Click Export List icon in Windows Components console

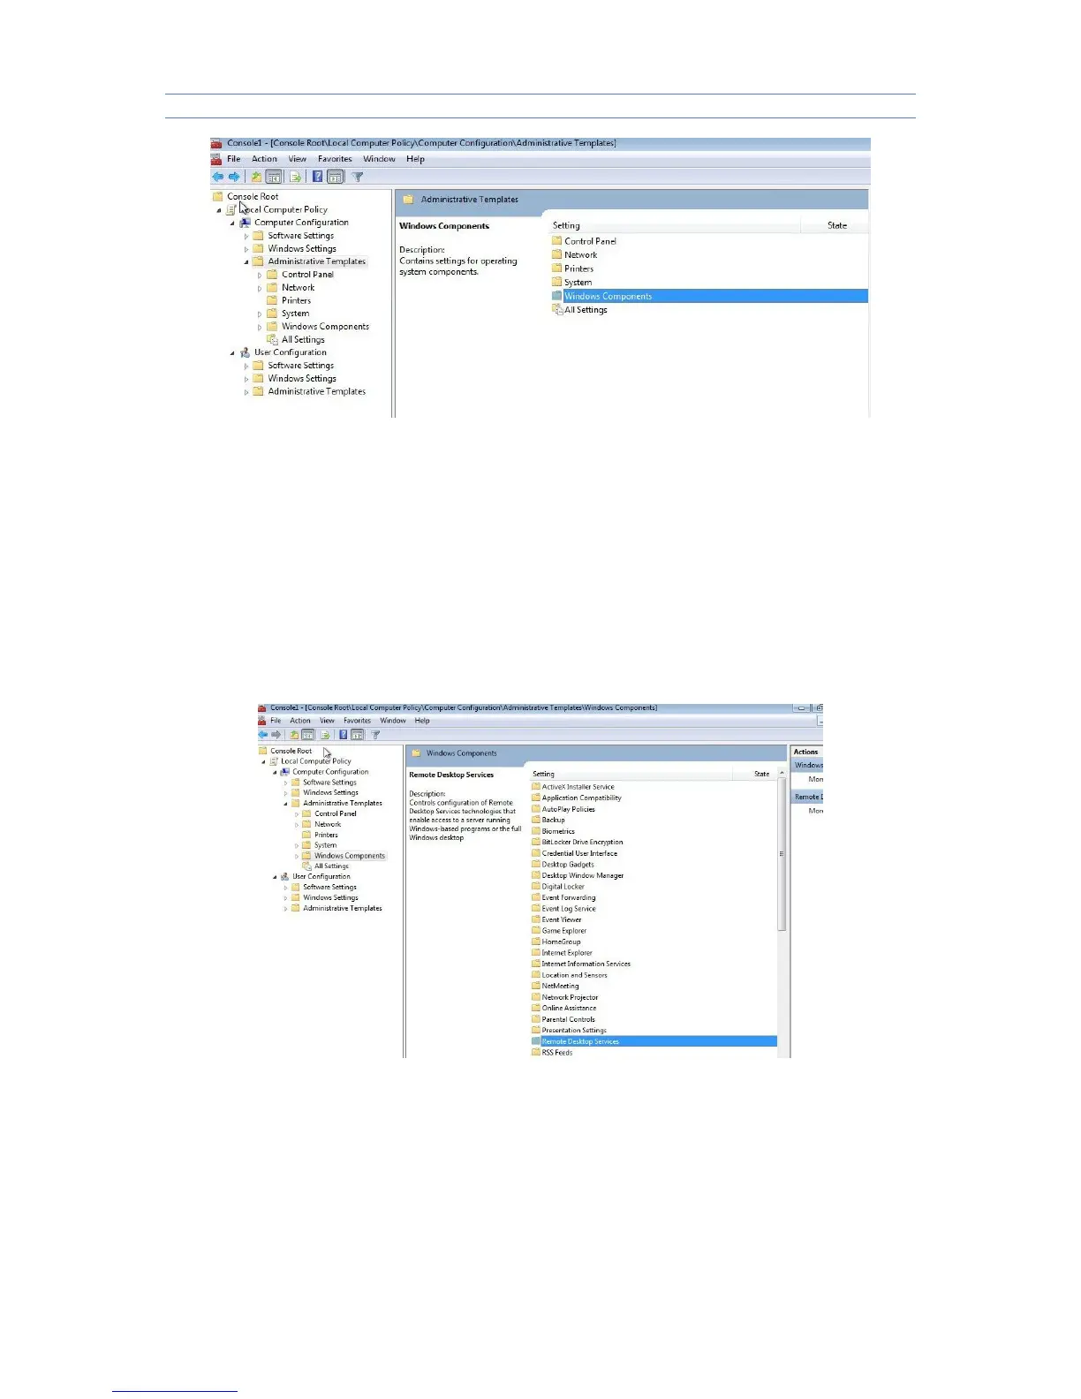pyautogui.click(x=325, y=735)
